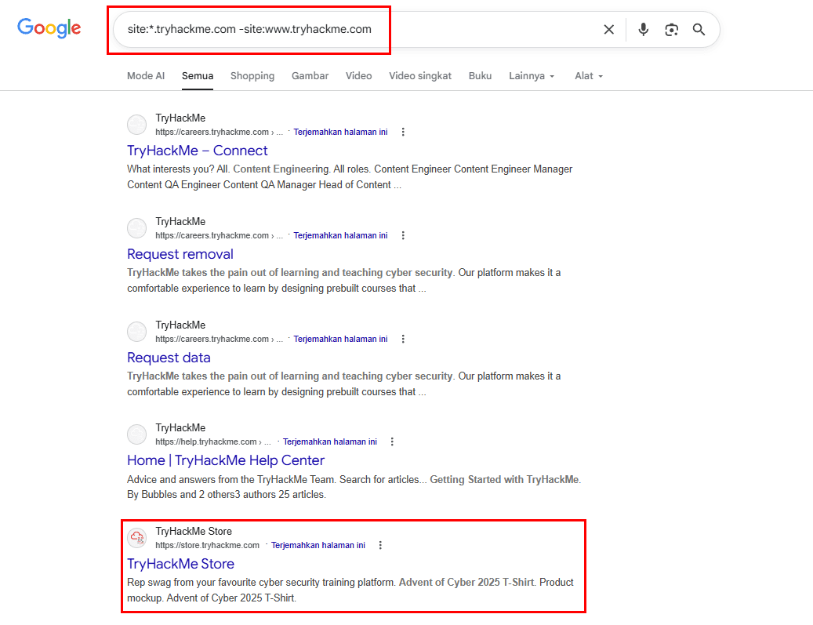The width and height of the screenshot is (813, 625).
Task: Click the "Advice and answers from the TryHackMe Team" snippet
Action: (354, 486)
